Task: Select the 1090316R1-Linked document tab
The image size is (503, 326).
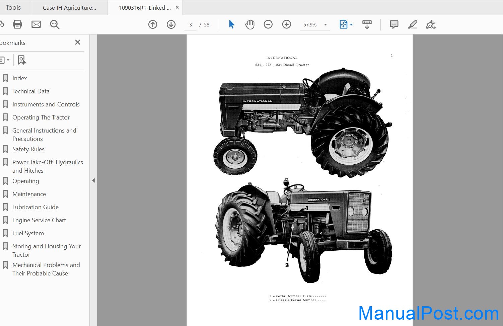Action: (145, 8)
